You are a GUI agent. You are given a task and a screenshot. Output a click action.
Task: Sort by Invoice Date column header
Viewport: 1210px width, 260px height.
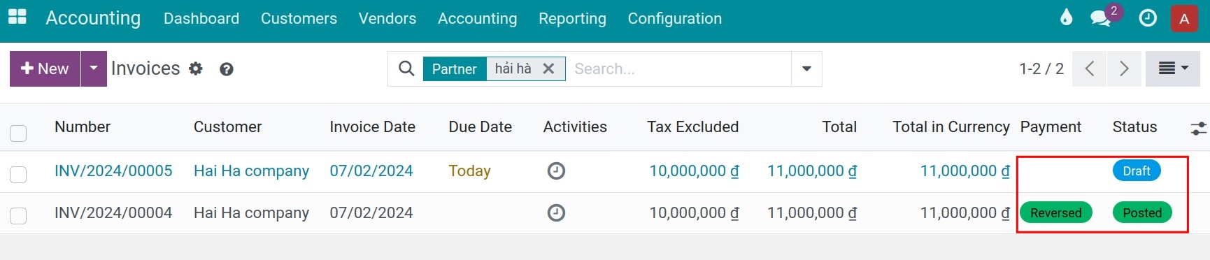point(373,127)
